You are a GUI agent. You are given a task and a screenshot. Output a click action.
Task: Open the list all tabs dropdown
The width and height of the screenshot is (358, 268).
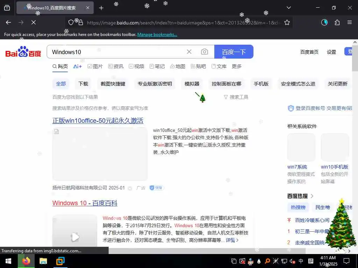[288, 8]
